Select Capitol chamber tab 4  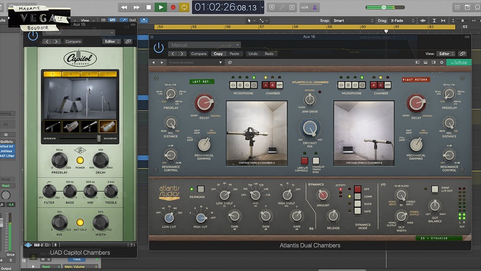(x=71, y=74)
